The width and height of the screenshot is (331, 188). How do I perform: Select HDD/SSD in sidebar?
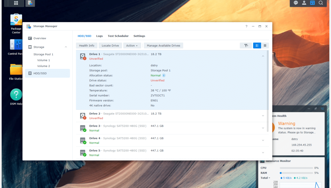[47, 73]
